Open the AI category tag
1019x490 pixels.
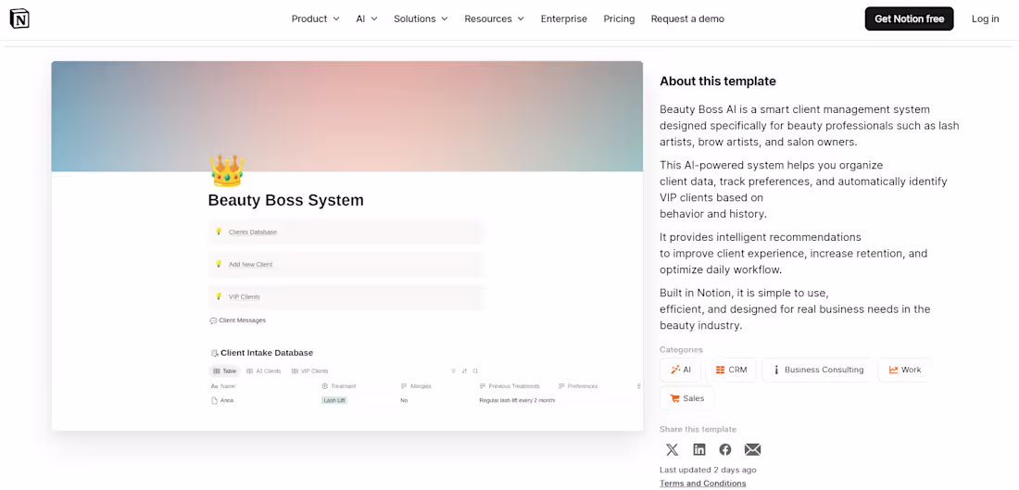pos(681,370)
